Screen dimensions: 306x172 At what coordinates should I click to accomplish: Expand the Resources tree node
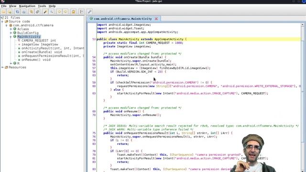coord(2,67)
